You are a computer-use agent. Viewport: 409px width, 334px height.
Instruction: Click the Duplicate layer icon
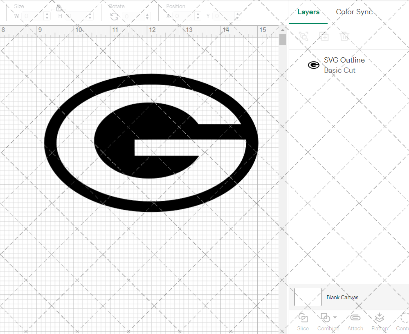pos(324,36)
